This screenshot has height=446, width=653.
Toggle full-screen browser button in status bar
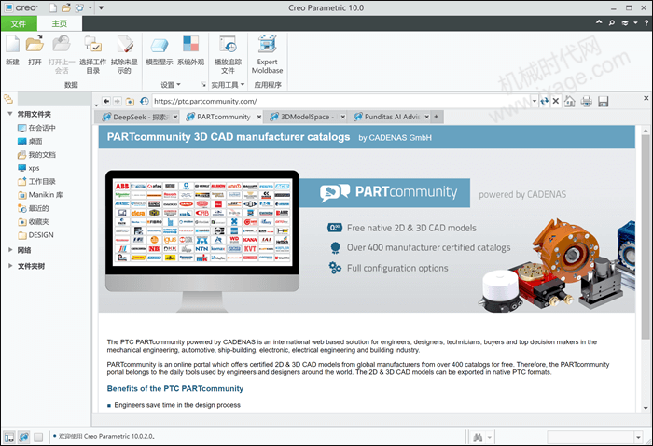[38, 438]
